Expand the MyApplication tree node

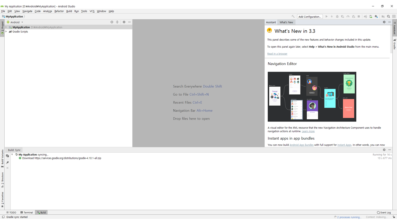pos(6,27)
